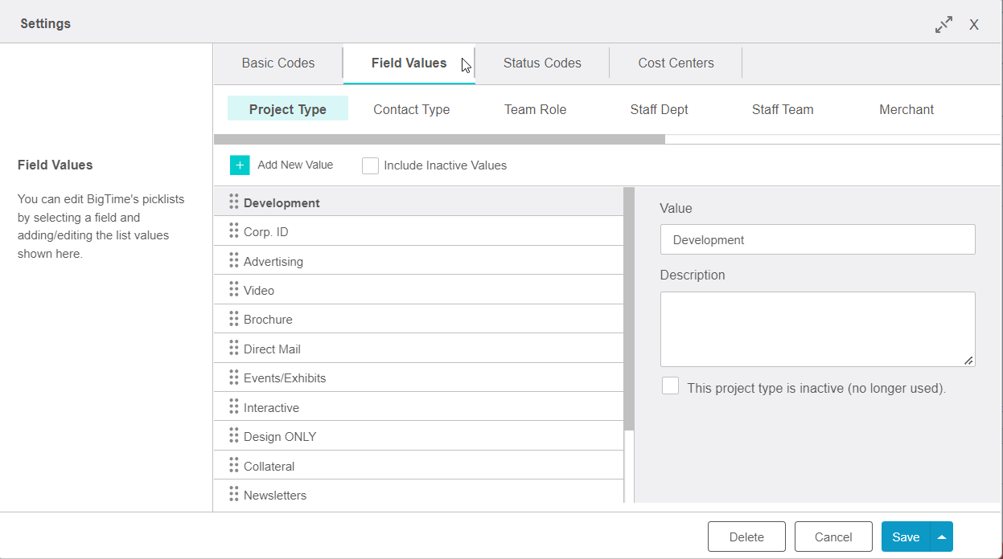Save the field value changes

tap(906, 537)
